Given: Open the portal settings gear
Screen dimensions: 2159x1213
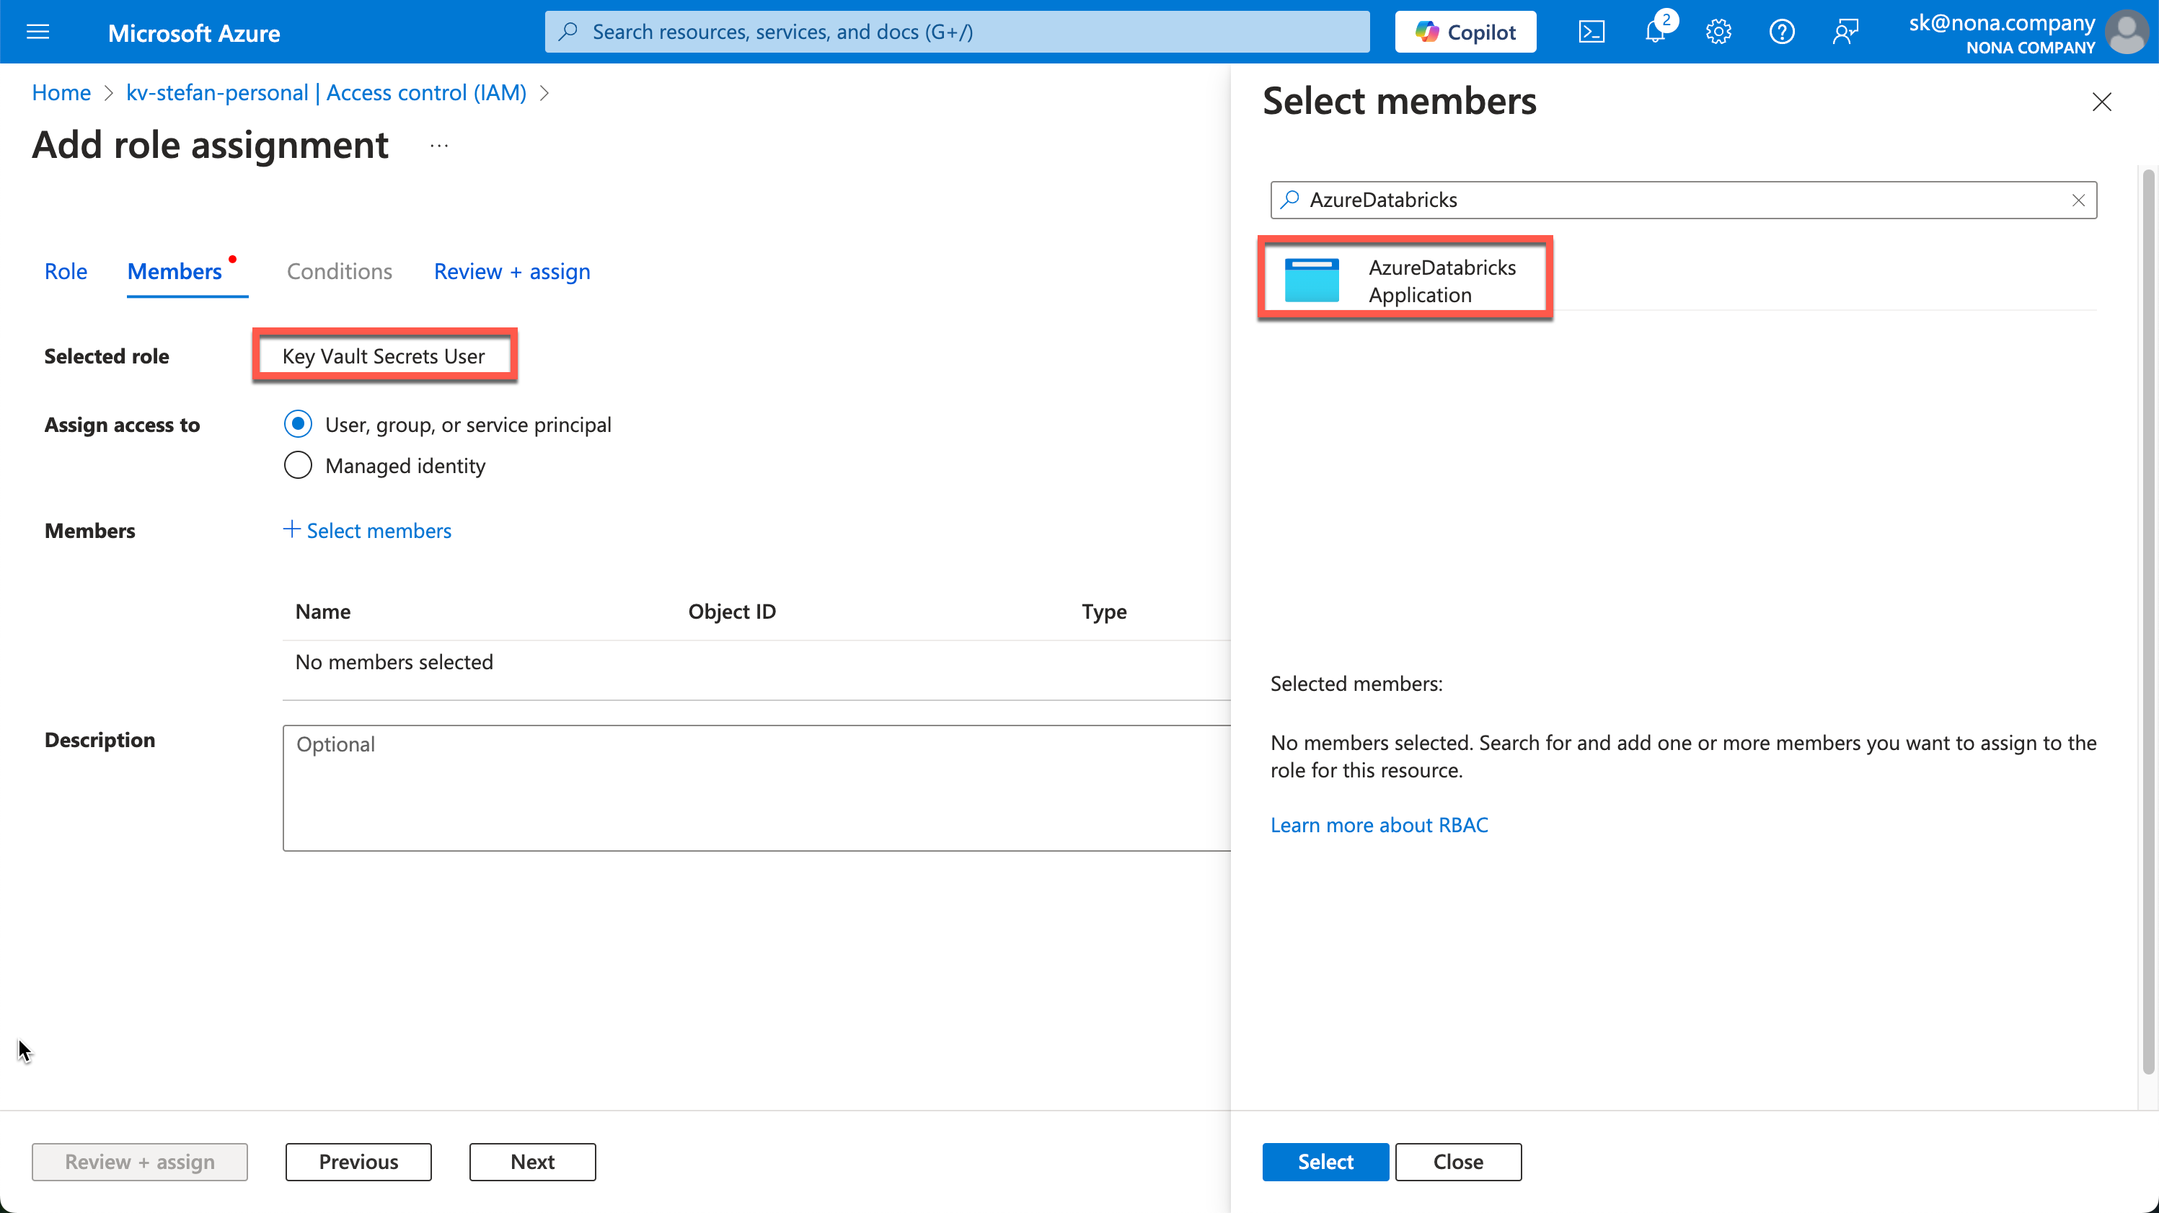Looking at the screenshot, I should [x=1718, y=32].
